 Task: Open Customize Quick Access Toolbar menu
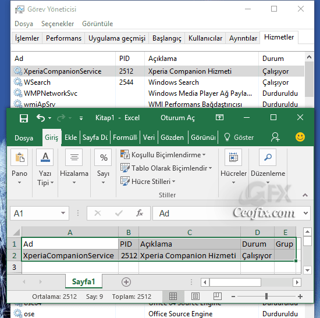(x=81, y=118)
